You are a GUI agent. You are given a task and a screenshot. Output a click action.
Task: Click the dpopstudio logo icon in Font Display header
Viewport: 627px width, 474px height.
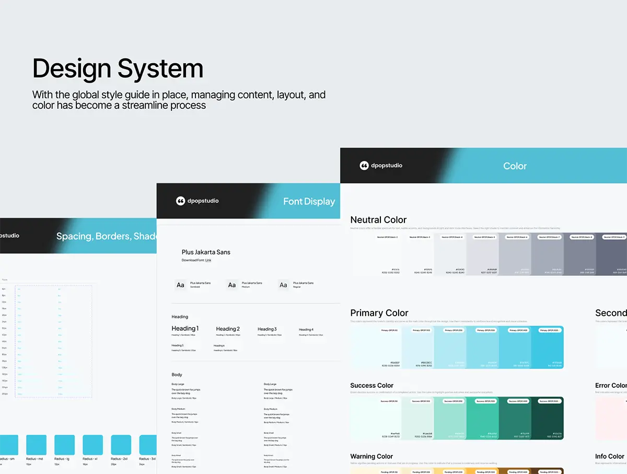(x=181, y=201)
